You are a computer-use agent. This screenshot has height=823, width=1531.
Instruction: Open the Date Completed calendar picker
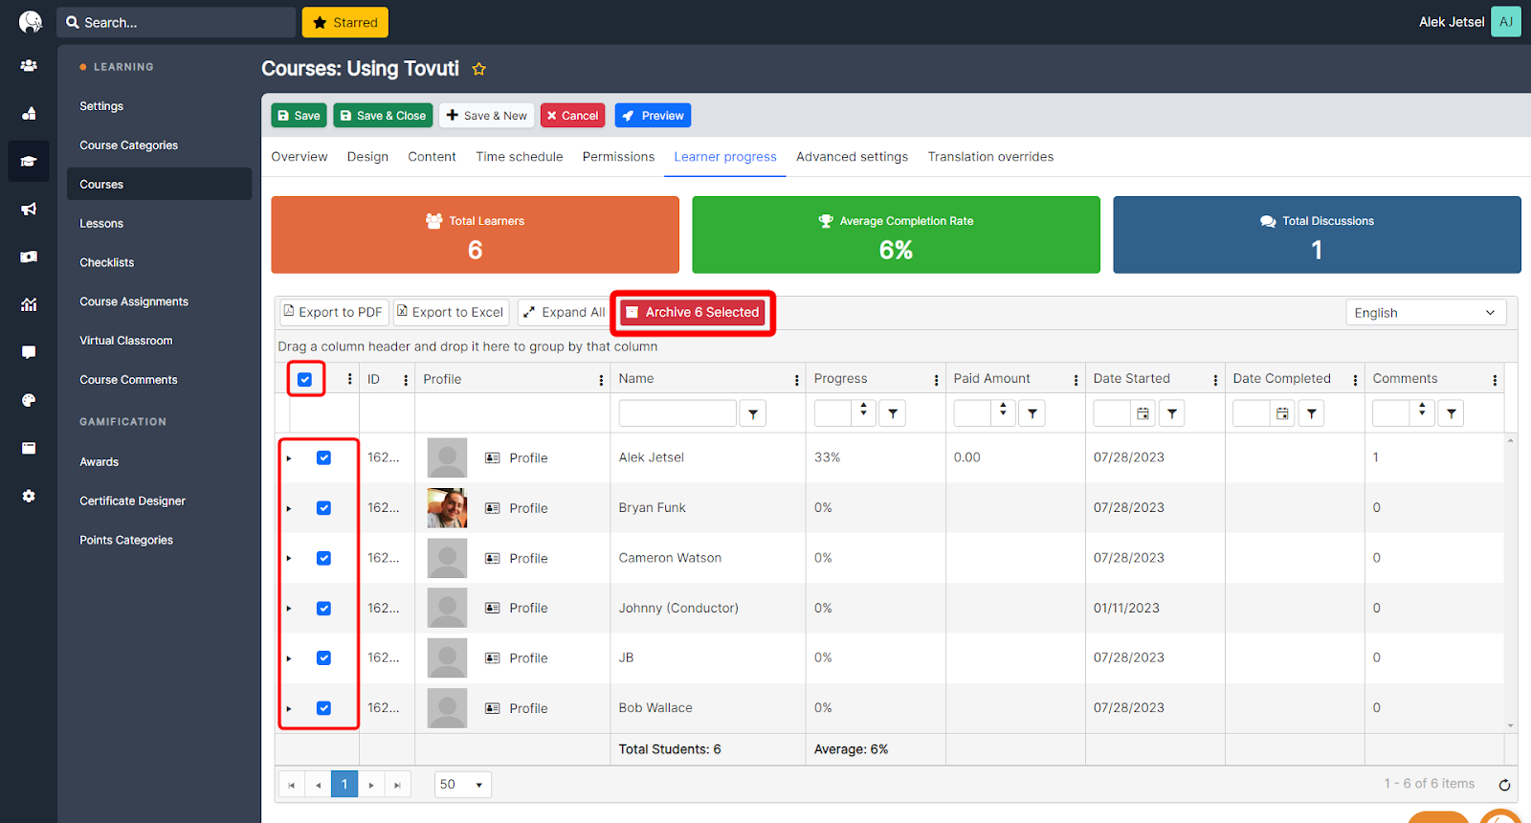click(1282, 413)
